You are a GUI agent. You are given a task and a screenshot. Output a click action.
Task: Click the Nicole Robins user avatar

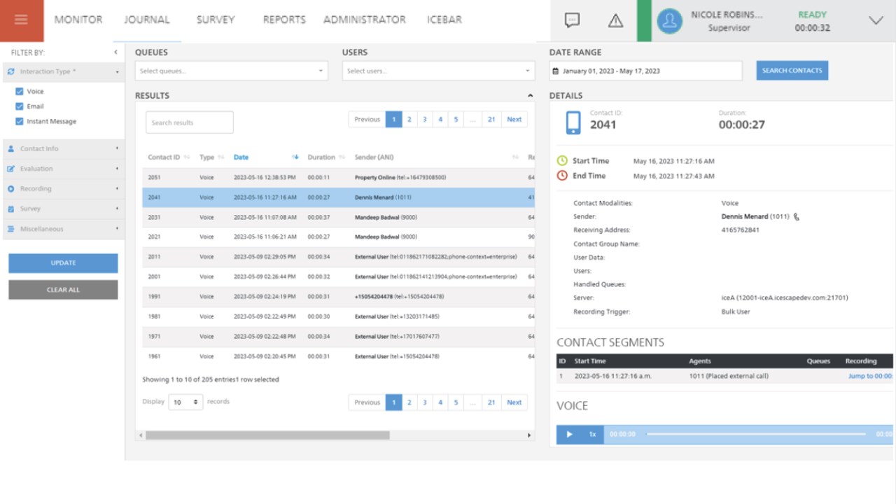pos(670,21)
